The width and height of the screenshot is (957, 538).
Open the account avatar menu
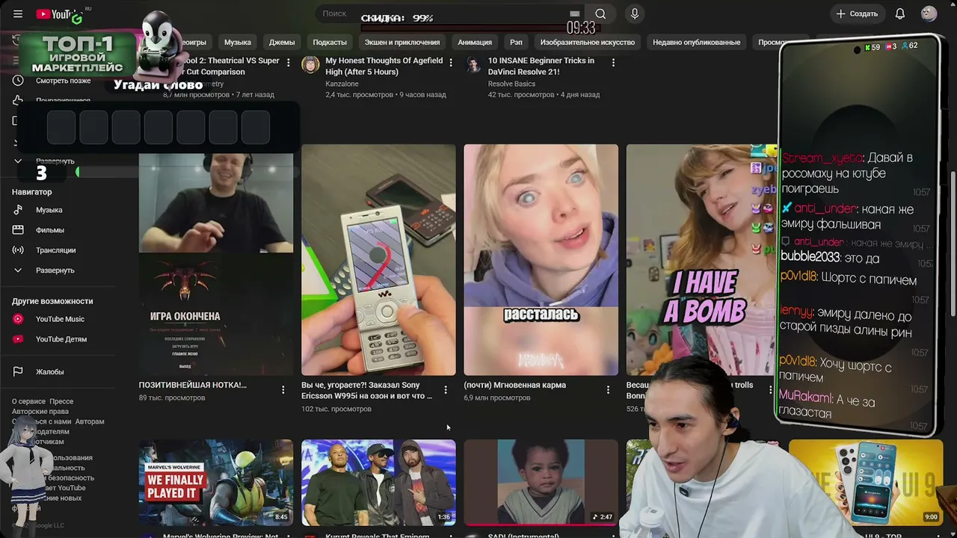point(929,13)
